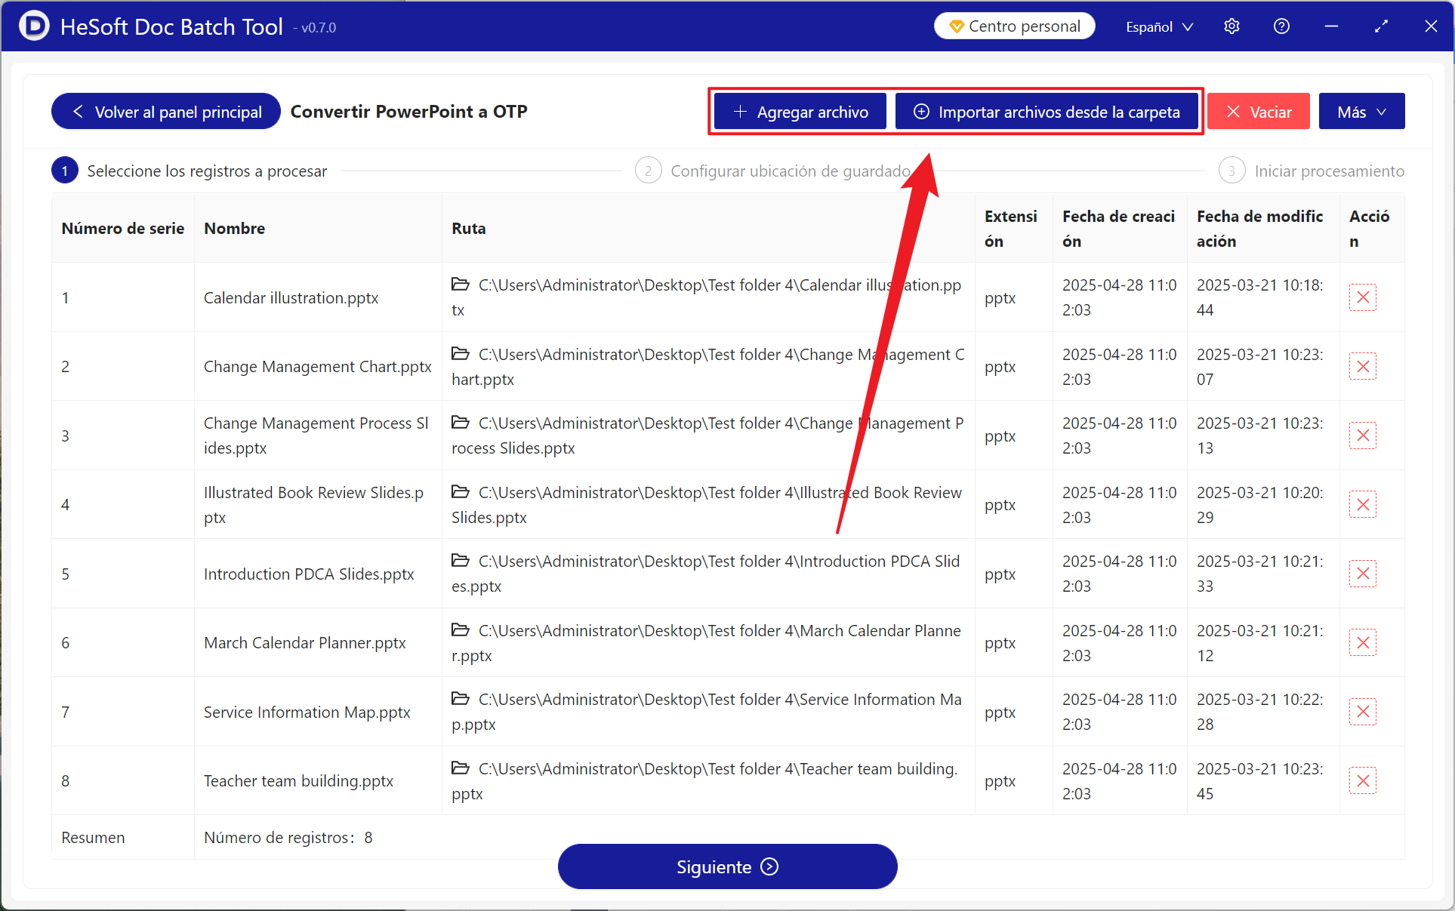Open folder icon for Teacher team building path
The width and height of the screenshot is (1455, 911).
tap(461, 768)
